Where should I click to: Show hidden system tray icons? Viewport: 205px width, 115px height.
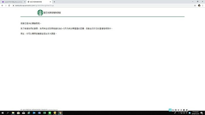pos(179,113)
